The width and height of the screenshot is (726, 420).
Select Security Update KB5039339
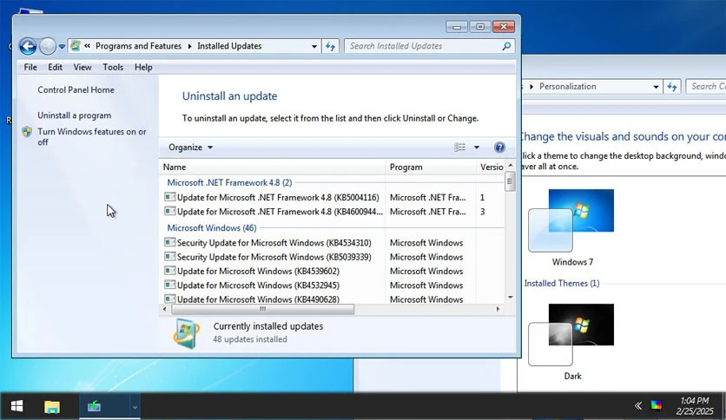274,257
